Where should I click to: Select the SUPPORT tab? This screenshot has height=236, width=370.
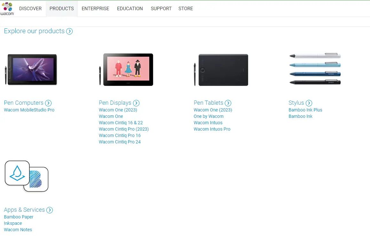(x=161, y=9)
